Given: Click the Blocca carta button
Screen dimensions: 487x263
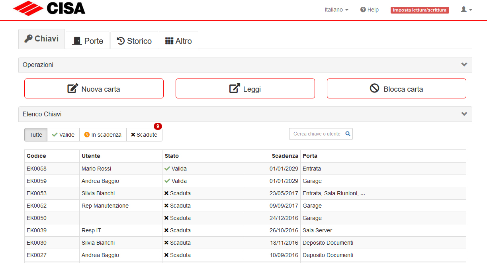Looking at the screenshot, I should pos(397,88).
